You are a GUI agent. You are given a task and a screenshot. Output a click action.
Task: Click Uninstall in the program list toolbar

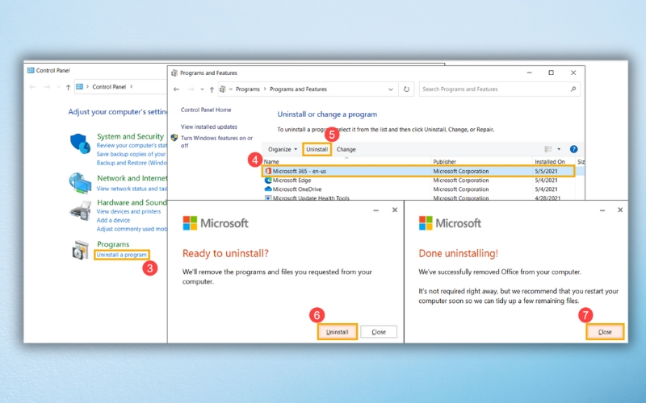tap(317, 149)
